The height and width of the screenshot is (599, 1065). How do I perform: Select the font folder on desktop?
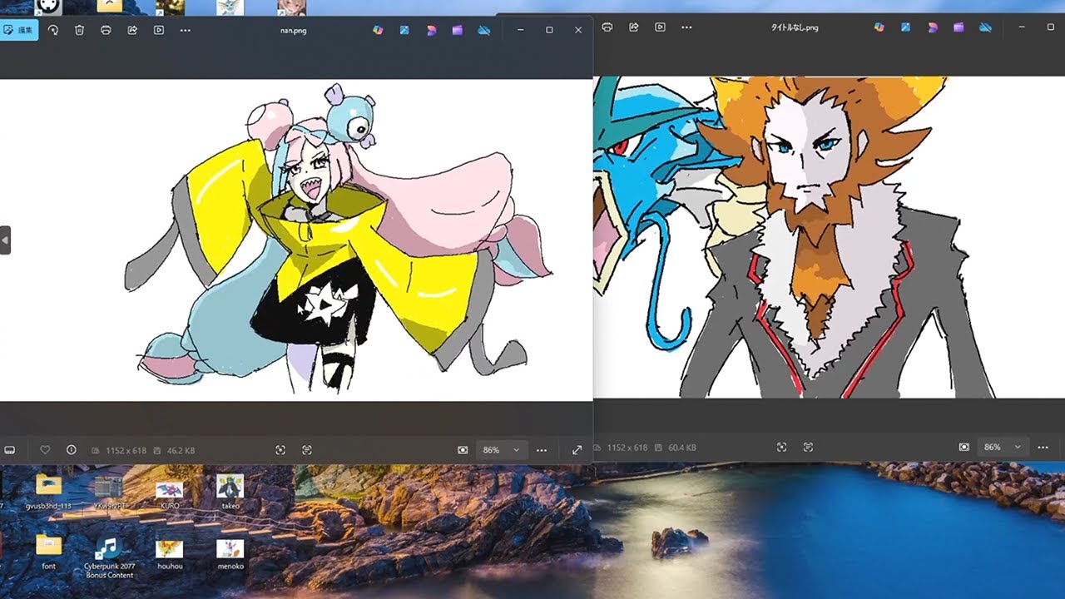click(48, 552)
